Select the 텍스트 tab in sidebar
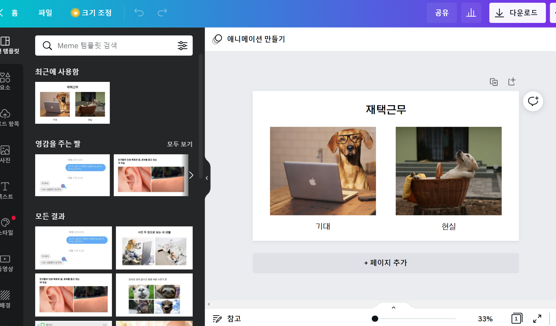This screenshot has width=556, height=326. pyautogui.click(x=6, y=190)
